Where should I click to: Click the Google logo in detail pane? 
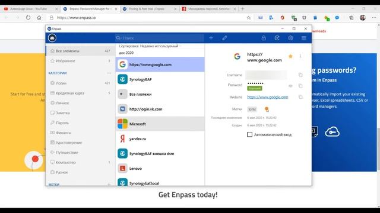tap(237, 56)
